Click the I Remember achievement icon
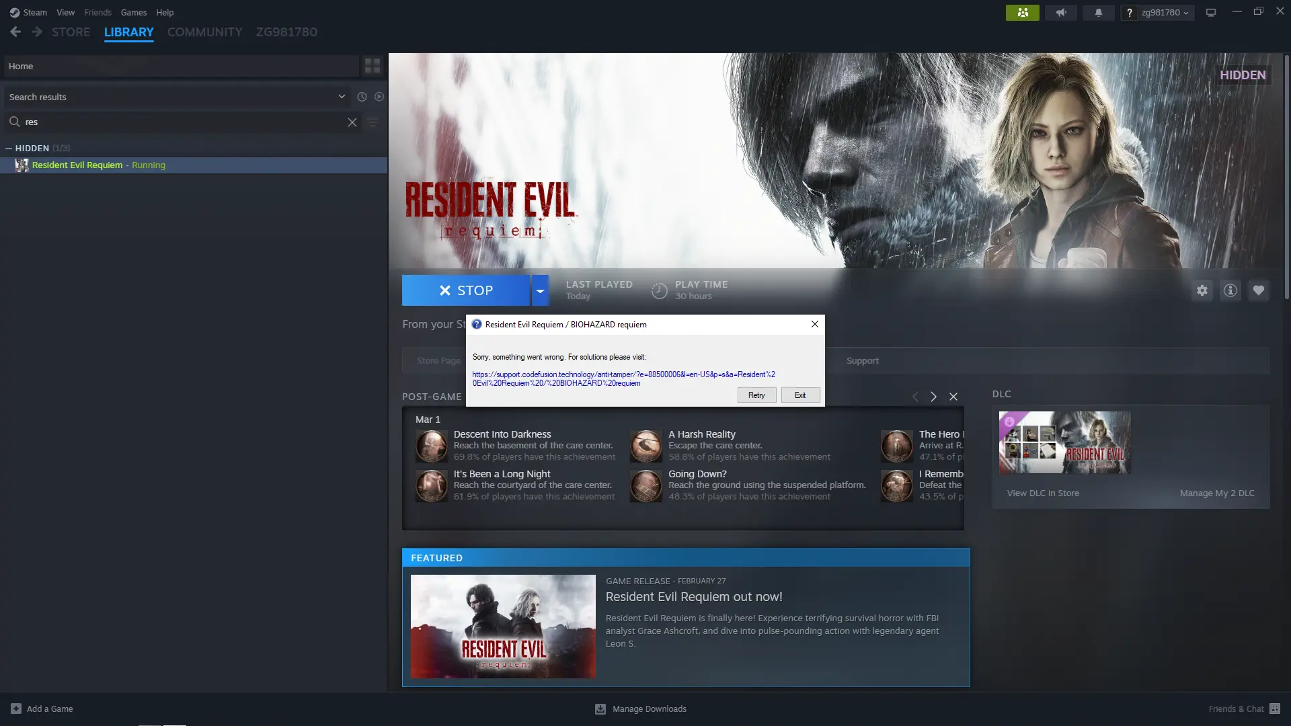Viewport: 1291px width, 726px height. tap(897, 486)
